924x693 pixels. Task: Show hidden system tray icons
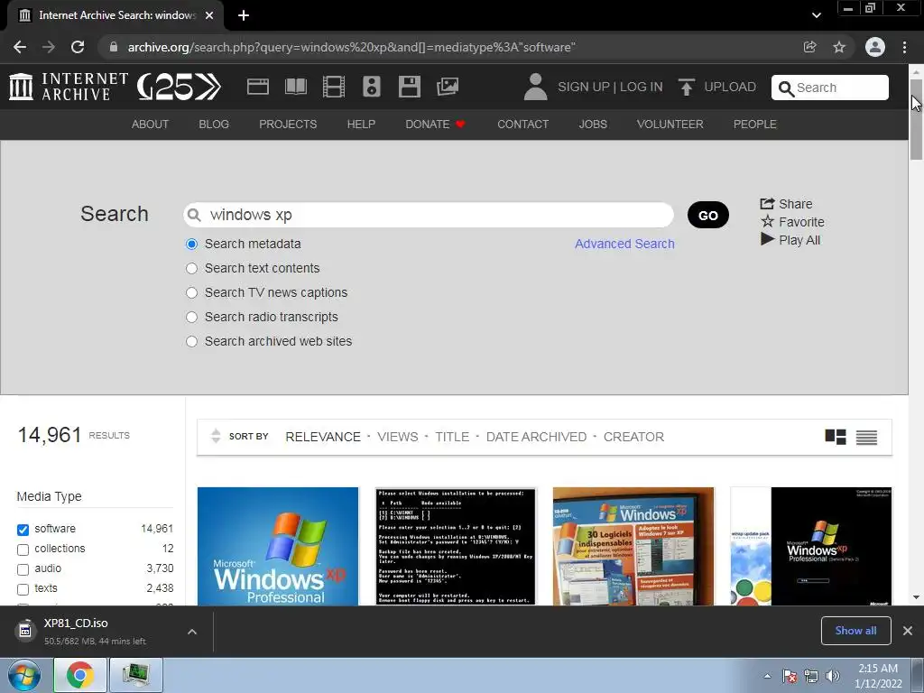[767, 676]
